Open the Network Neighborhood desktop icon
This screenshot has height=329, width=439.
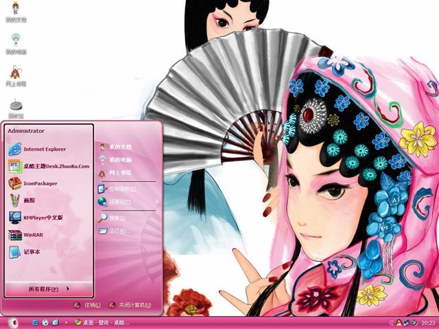[16, 76]
